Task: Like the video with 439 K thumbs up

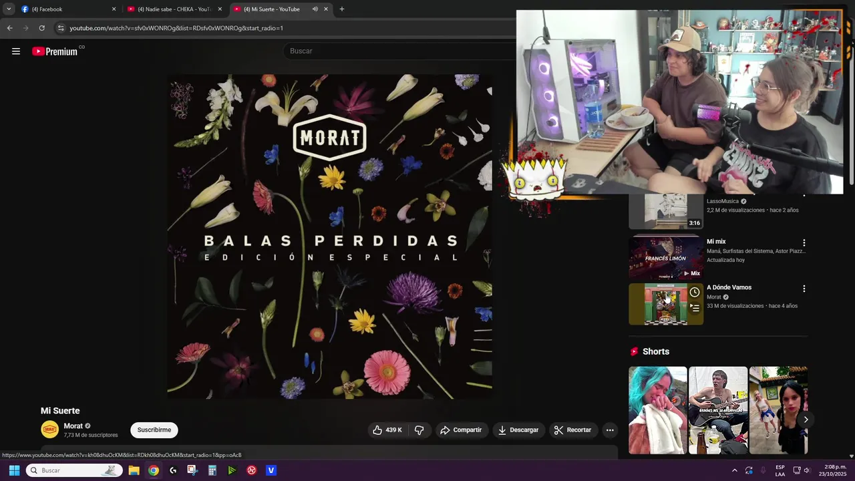Action: pos(387,430)
